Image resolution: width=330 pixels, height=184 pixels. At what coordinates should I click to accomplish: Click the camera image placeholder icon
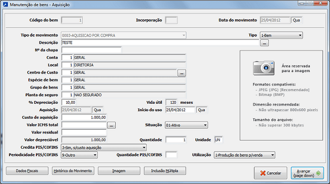point(264,68)
